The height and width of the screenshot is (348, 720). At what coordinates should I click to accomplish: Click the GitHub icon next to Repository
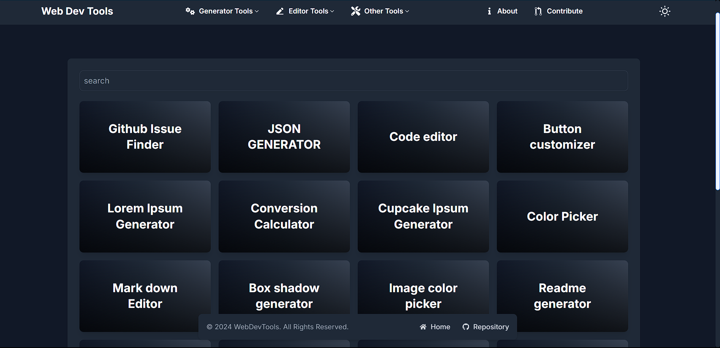(465, 327)
